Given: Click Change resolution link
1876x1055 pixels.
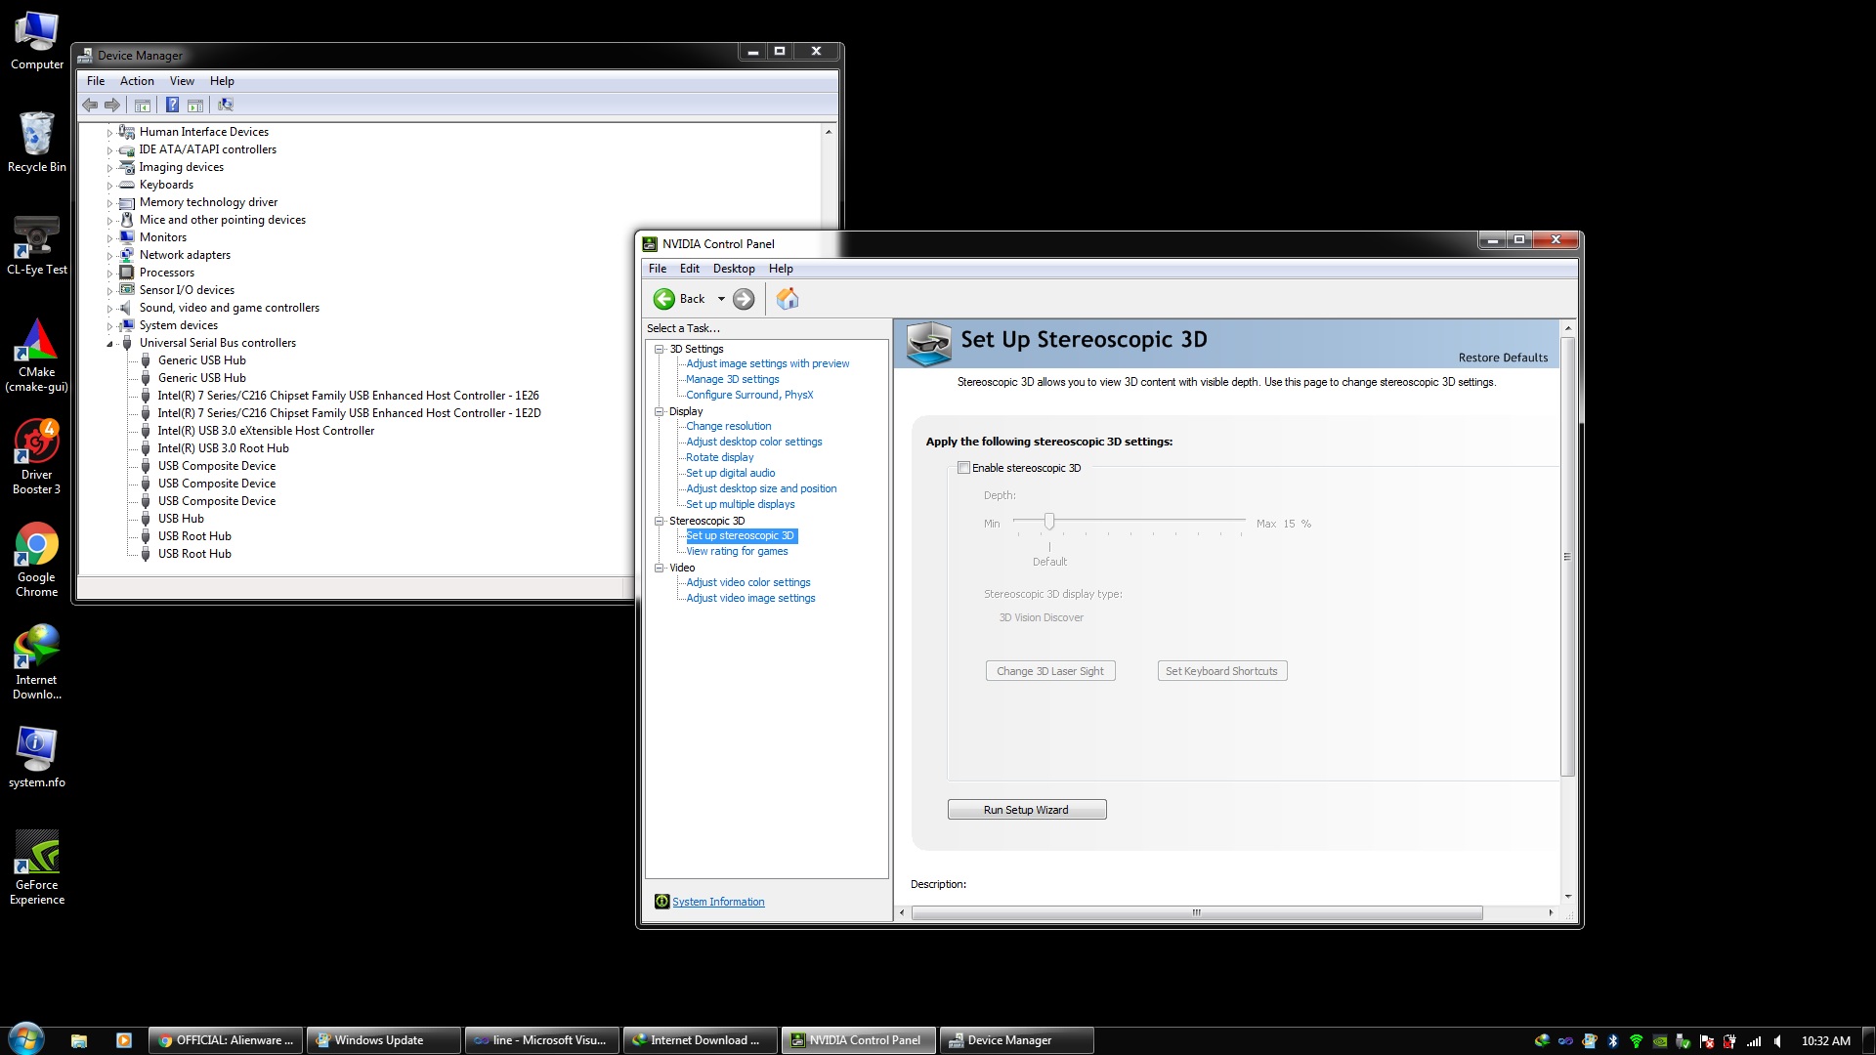Looking at the screenshot, I should pyautogui.click(x=729, y=426).
